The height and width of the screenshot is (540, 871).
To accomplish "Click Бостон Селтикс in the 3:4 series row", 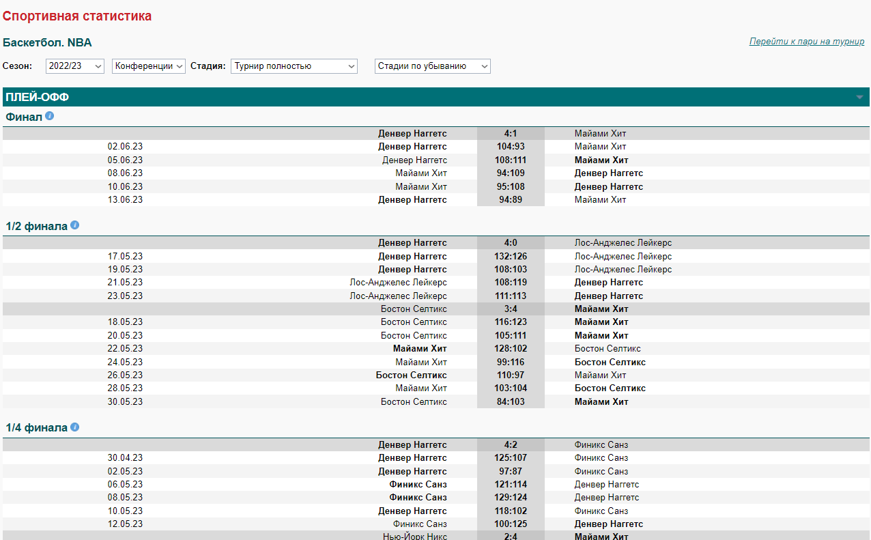I will point(414,309).
